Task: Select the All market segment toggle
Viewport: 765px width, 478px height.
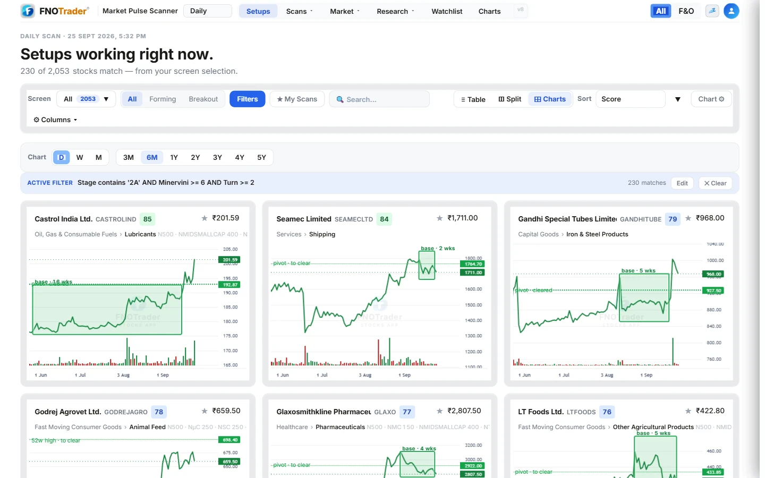Action: pyautogui.click(x=661, y=11)
